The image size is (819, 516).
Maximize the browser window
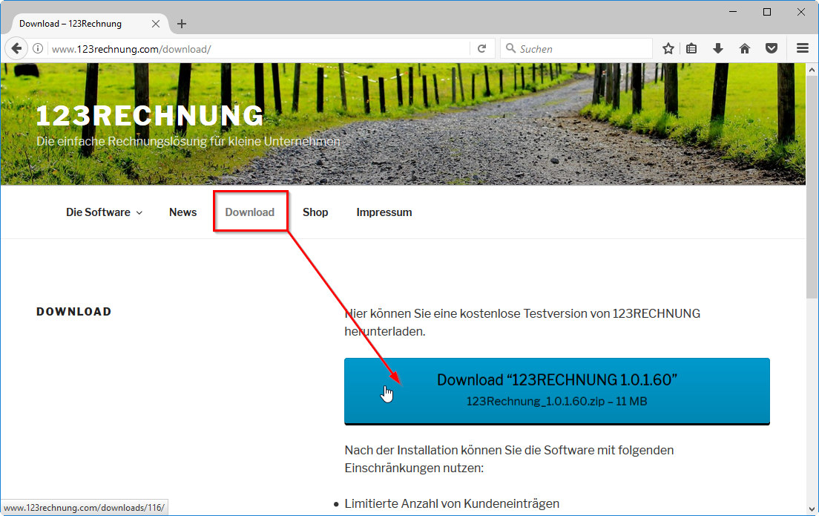pos(767,11)
